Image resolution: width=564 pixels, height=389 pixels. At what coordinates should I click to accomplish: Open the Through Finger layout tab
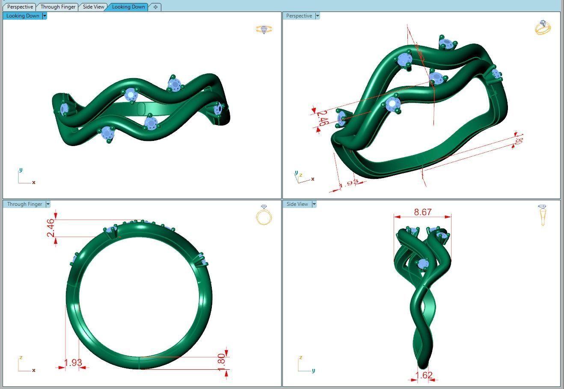point(58,7)
